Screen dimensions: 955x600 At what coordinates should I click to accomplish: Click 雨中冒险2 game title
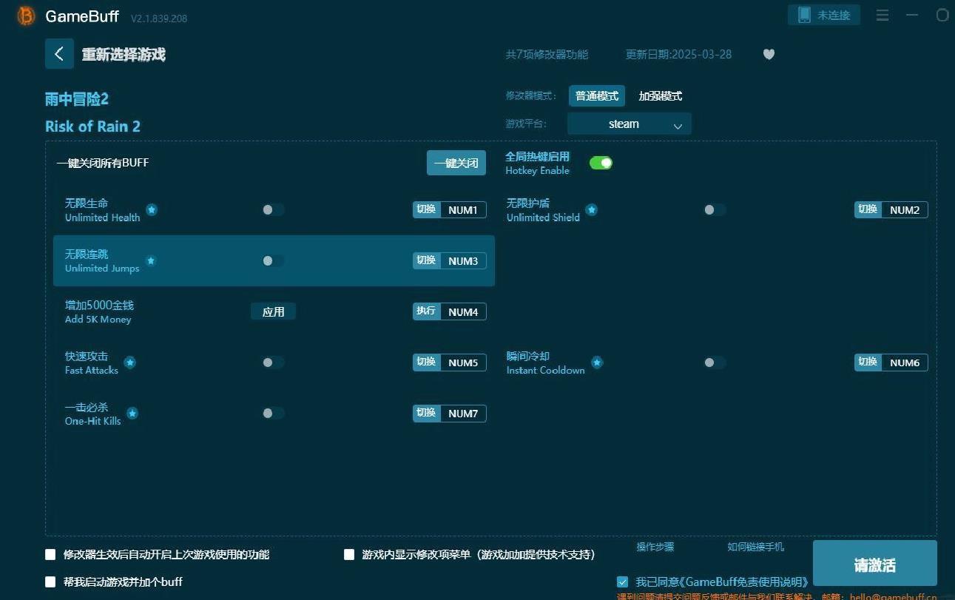(77, 99)
